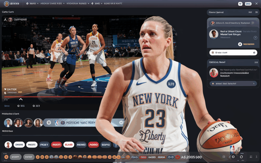Click the white 'OHS' badge in top bar
The width and height of the screenshot is (261, 163).
coord(248,4)
